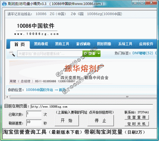
Task: Click the blue app icon in title bar
Action: [x=4, y=4]
